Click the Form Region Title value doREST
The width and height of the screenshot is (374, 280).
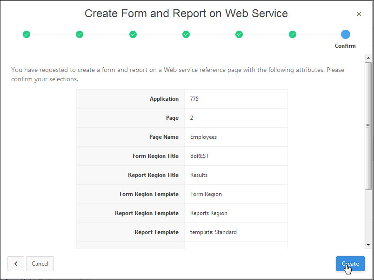[200, 156]
